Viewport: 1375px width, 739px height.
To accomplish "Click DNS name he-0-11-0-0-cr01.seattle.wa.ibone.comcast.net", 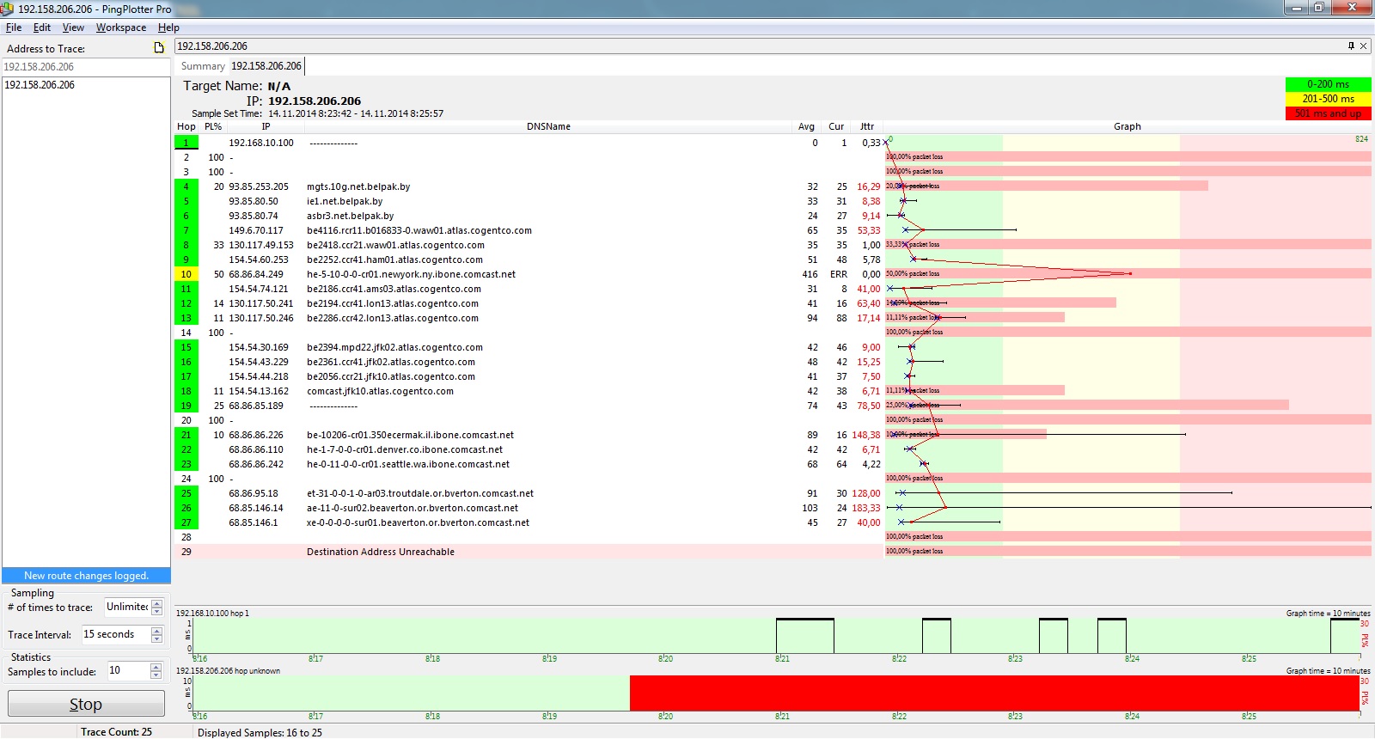I will click(x=408, y=464).
